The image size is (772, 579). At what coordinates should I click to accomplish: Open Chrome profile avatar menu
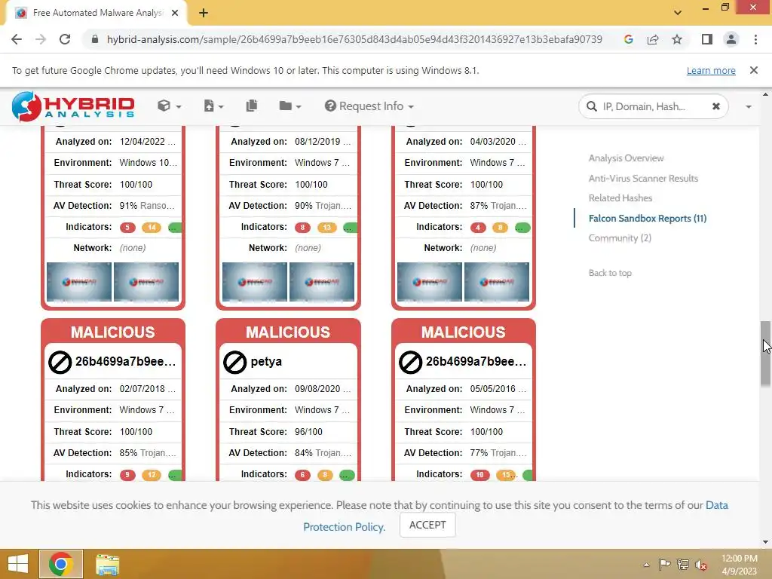pyautogui.click(x=731, y=39)
